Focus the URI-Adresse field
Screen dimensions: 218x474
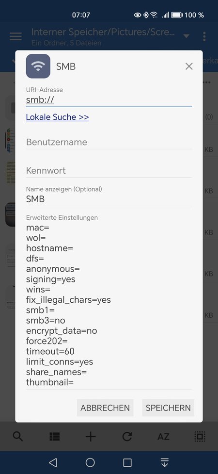[x=109, y=100]
